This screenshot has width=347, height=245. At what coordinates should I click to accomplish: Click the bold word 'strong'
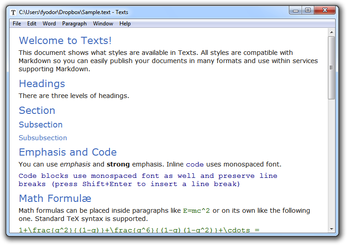point(118,164)
